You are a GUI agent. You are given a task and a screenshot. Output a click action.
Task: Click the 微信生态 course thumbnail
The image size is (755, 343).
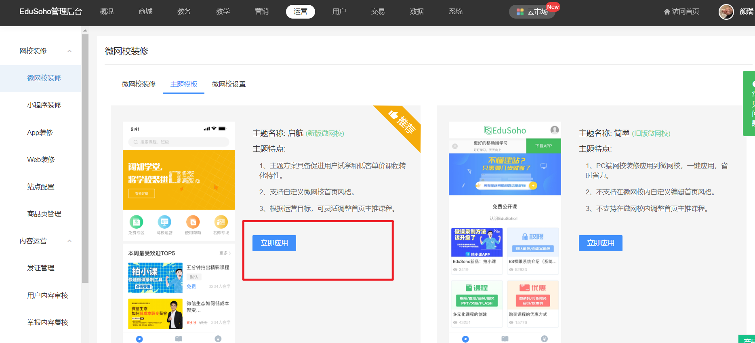point(156,314)
